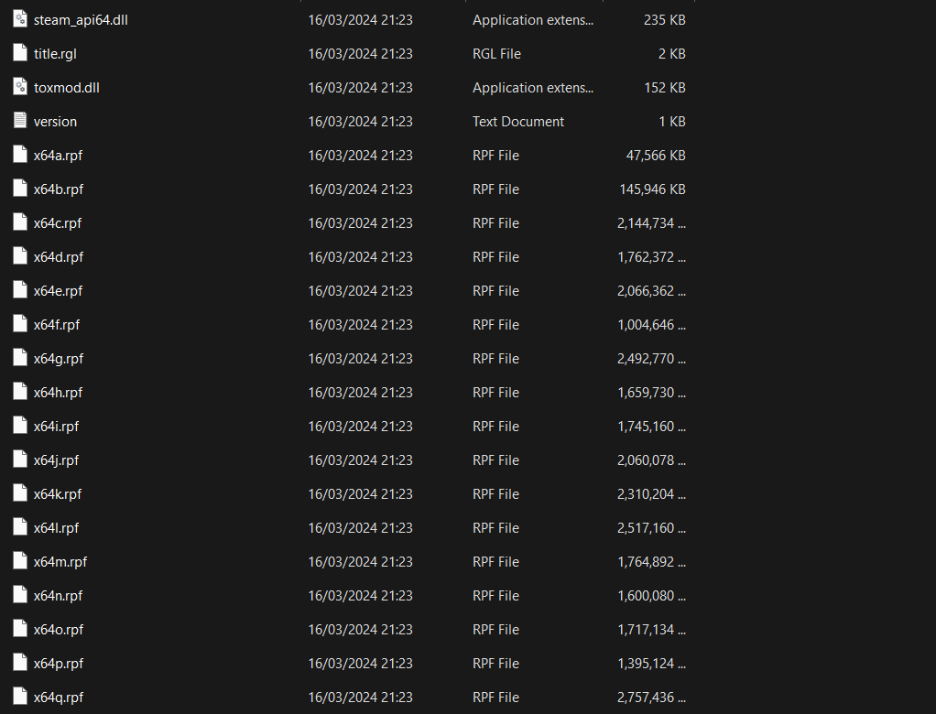The height and width of the screenshot is (714, 936).
Task: Select the file name steam_api64.dll
Action: [x=81, y=20]
